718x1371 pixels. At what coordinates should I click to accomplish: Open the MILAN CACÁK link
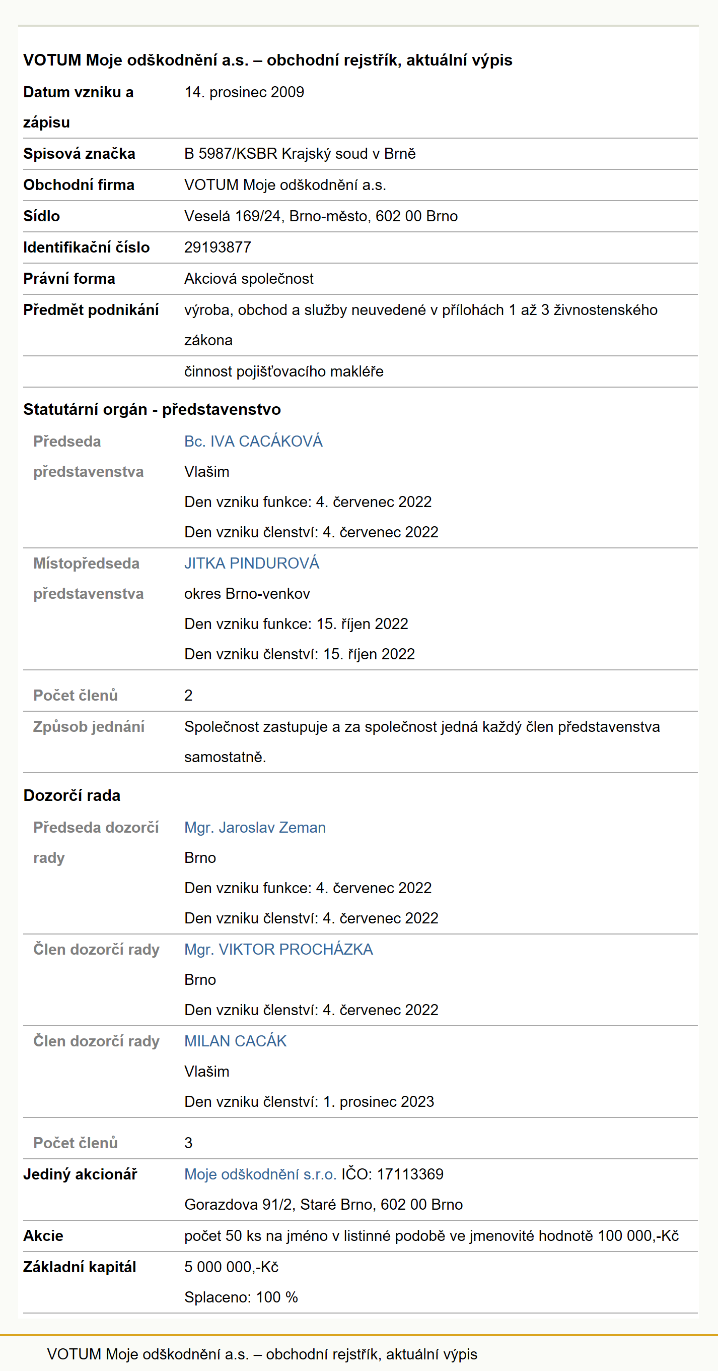tap(235, 1041)
